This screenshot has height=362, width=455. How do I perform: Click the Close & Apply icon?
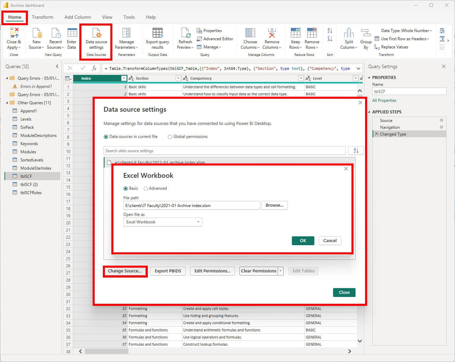[14, 33]
